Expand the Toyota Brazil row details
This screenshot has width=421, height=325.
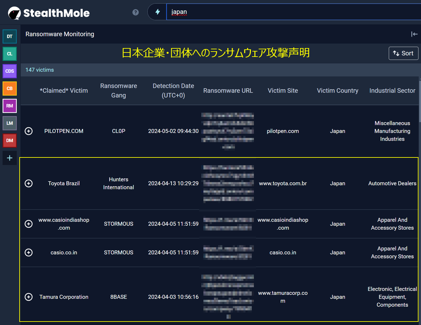(29, 183)
